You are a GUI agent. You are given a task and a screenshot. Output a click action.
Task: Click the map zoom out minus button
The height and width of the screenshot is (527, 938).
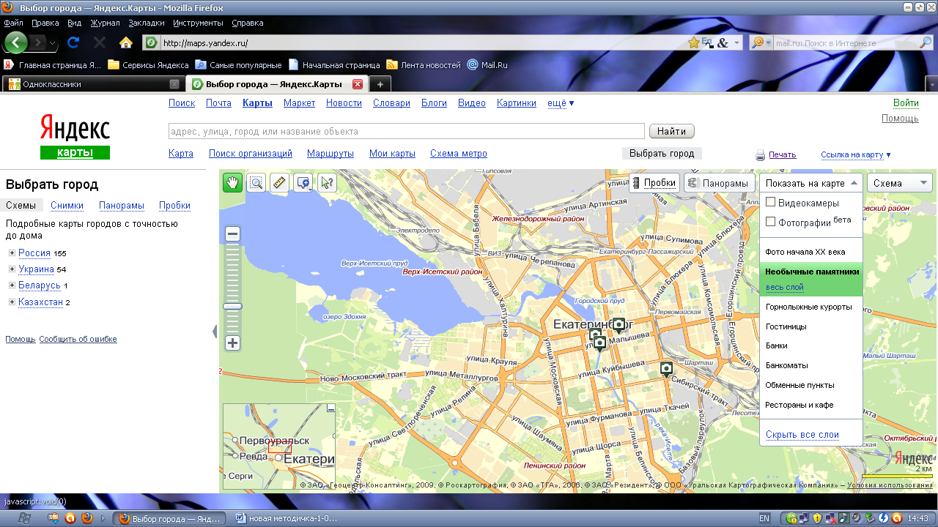click(232, 234)
